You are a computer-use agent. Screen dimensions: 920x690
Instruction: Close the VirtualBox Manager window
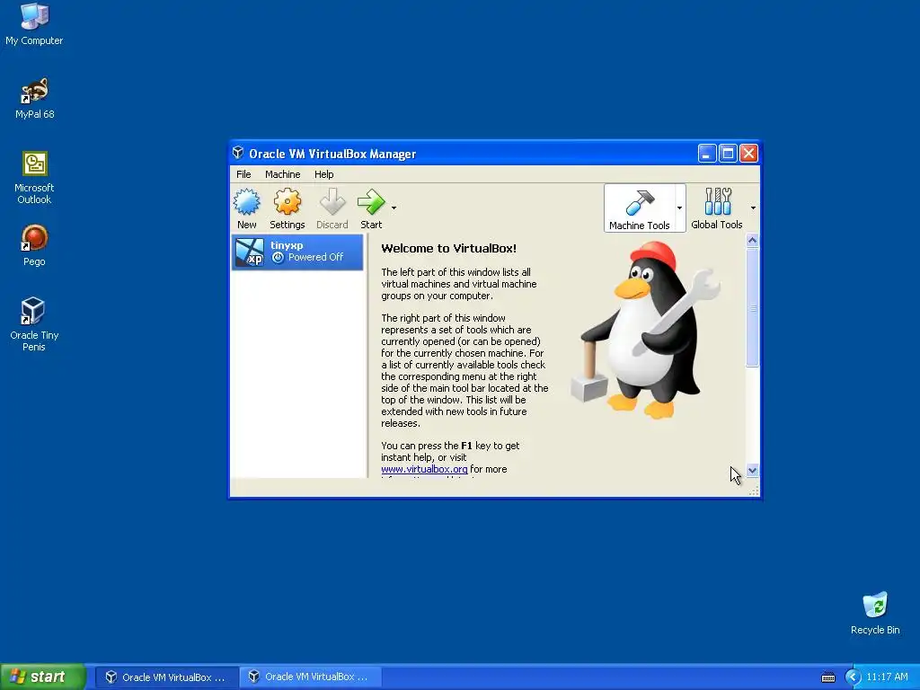click(x=748, y=154)
